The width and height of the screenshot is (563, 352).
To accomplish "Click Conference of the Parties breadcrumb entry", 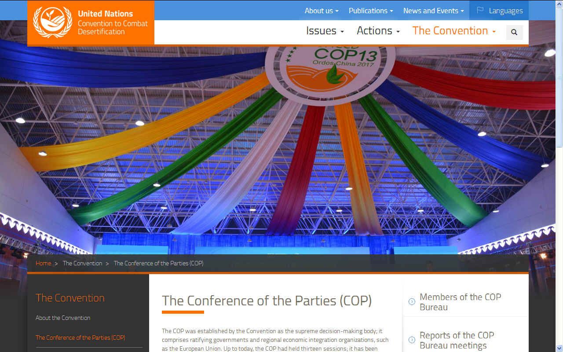I will (158, 263).
